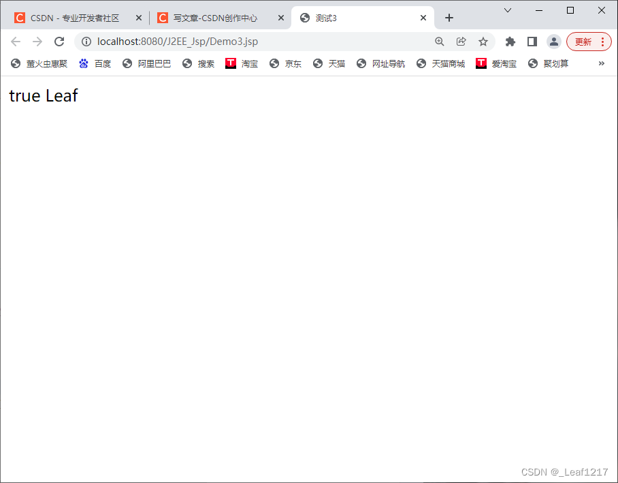Open the zoom magnifier icon
This screenshot has height=483, width=618.
[x=440, y=42]
